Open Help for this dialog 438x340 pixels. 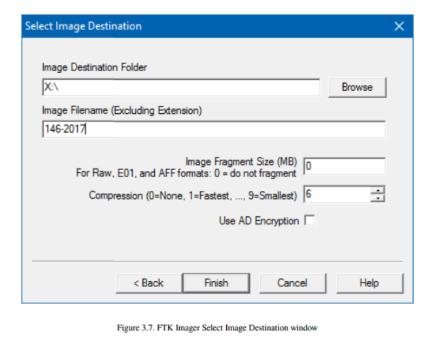(369, 283)
